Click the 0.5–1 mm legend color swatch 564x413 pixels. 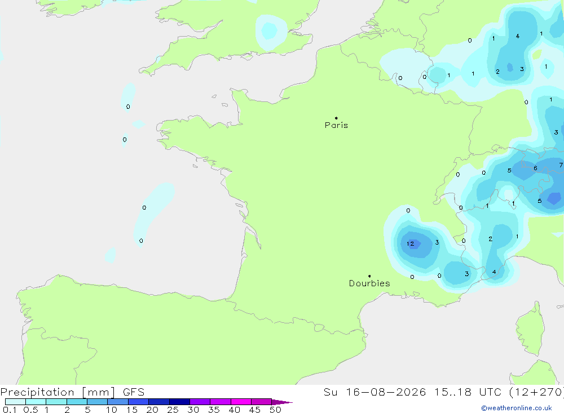point(36,402)
